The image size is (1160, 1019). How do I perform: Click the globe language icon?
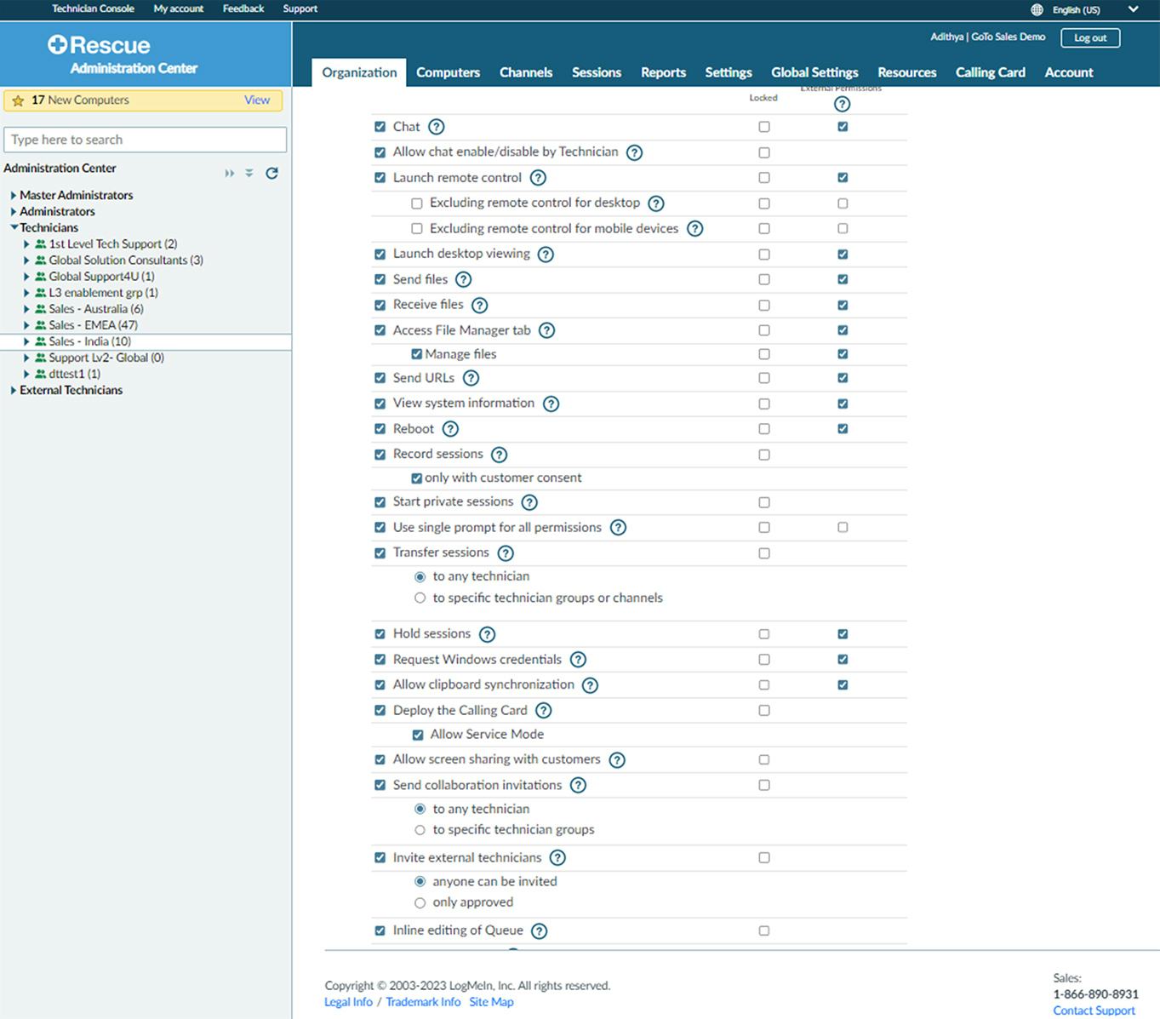[x=1037, y=10]
